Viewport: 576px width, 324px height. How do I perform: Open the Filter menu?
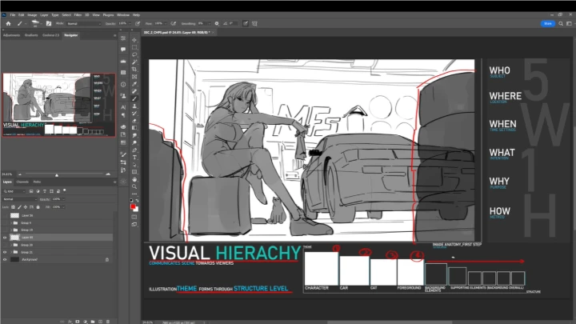click(78, 15)
